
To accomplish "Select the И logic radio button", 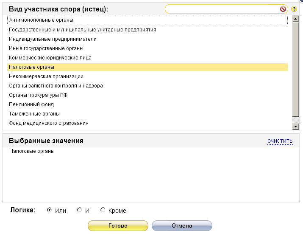I will [x=79, y=210].
